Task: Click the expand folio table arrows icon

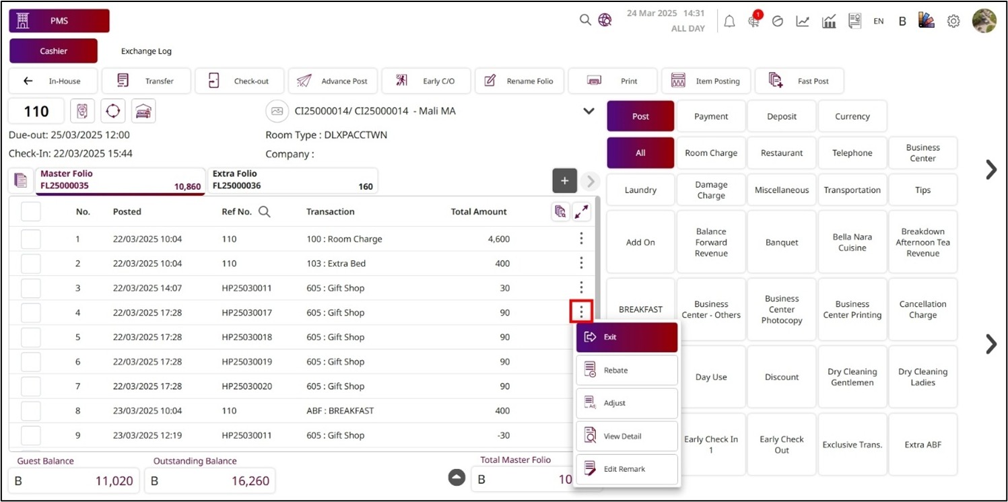Action: click(581, 212)
